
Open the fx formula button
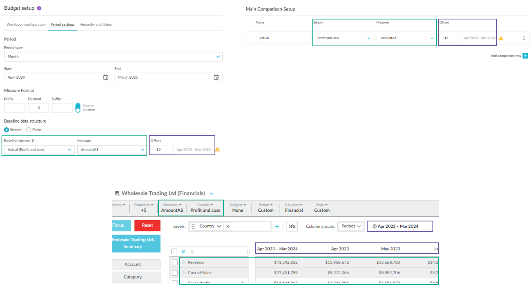click(x=292, y=226)
